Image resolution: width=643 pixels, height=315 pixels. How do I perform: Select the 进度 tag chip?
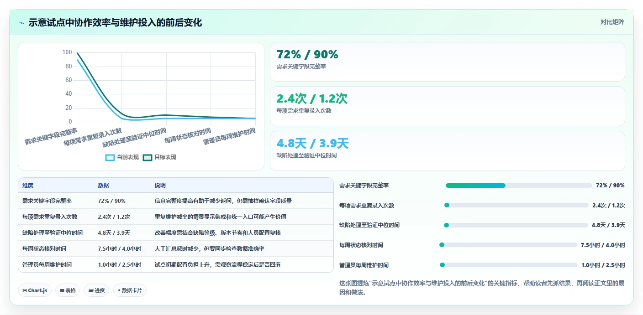click(96, 290)
